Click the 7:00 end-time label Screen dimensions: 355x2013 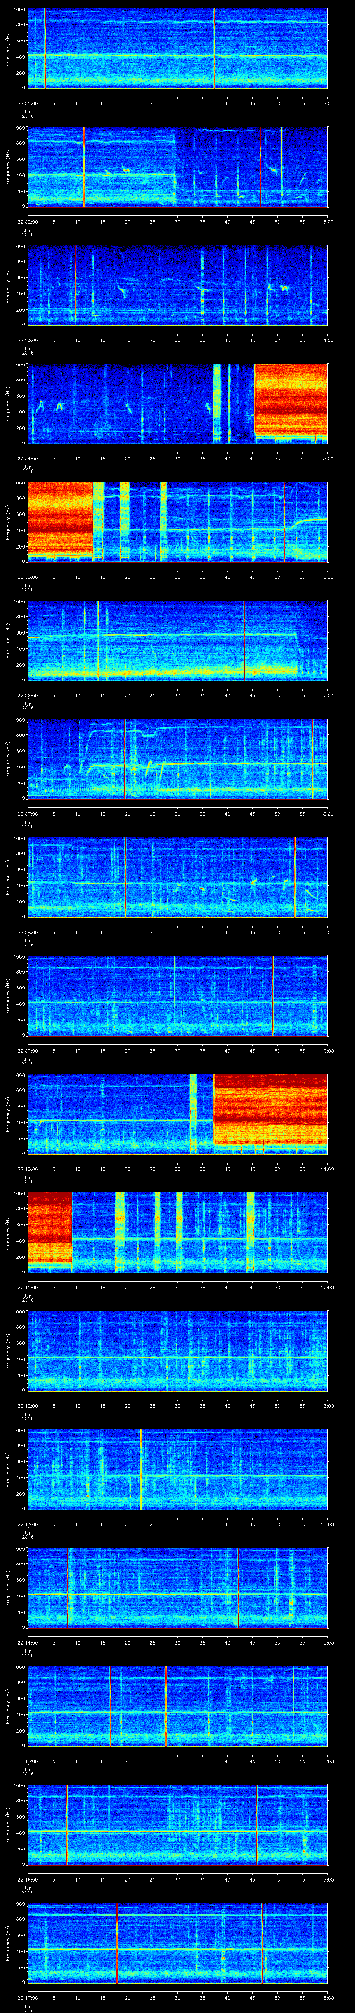tap(328, 696)
